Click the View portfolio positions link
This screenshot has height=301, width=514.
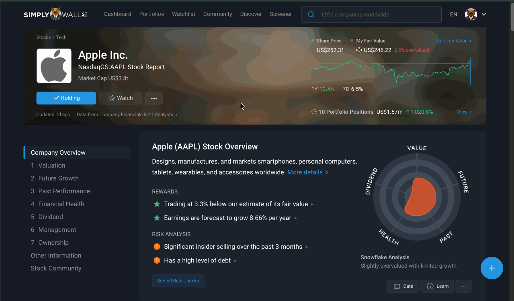[464, 112]
